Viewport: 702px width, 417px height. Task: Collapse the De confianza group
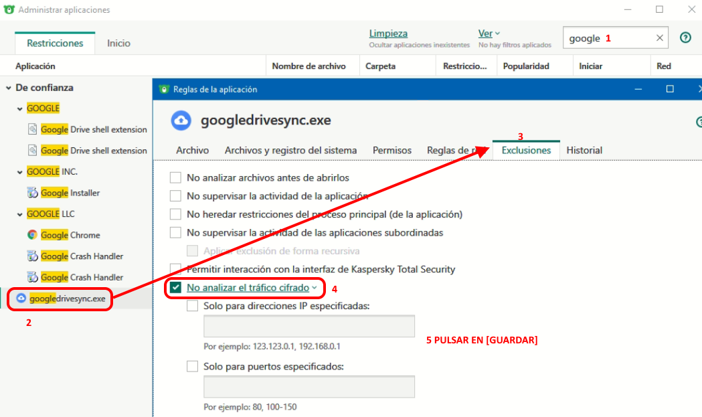click(9, 88)
